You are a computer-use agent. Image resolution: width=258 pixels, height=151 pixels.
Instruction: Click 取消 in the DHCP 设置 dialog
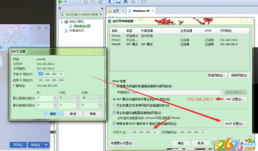click(x=73, y=114)
